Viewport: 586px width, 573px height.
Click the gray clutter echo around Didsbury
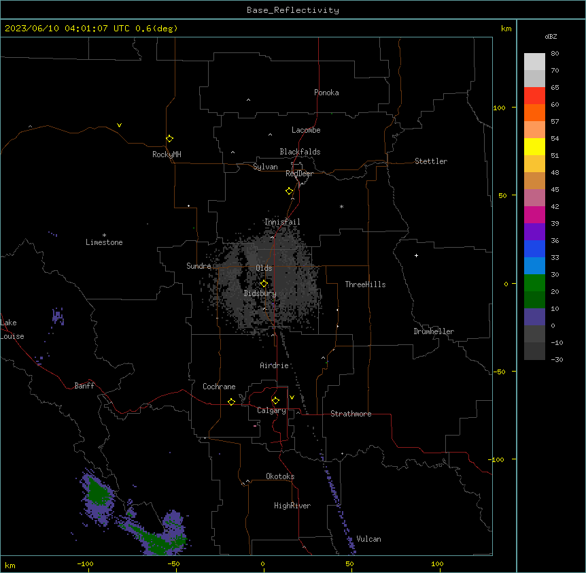point(262,280)
